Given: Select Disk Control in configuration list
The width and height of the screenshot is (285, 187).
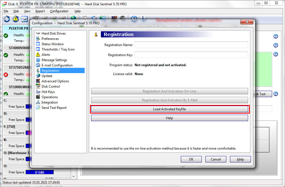Looking at the screenshot, I should [x=51, y=87].
